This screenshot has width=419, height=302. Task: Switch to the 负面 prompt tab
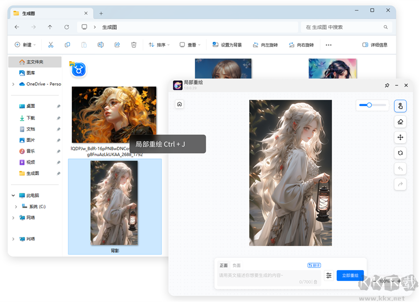click(237, 265)
